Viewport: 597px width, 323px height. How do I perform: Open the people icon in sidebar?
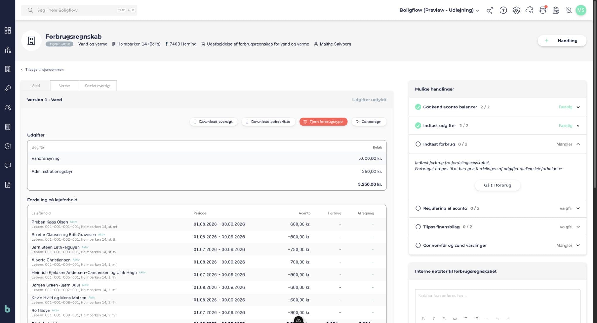pyautogui.click(x=8, y=108)
